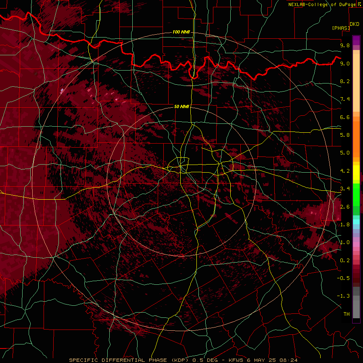Click the -0.5 scale value

click(343, 278)
